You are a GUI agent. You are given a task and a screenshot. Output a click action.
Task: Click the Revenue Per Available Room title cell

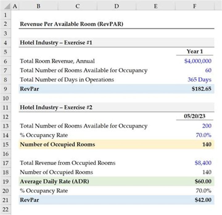pos(71,24)
